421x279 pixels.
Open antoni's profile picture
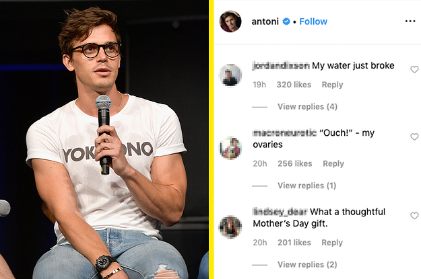230,22
